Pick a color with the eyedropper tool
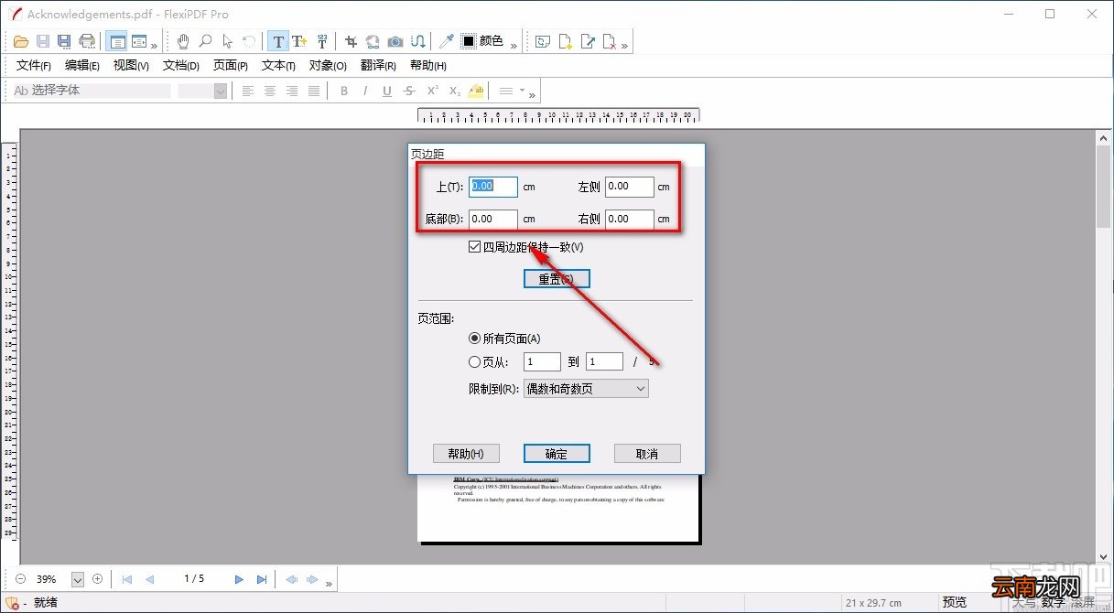 (447, 41)
